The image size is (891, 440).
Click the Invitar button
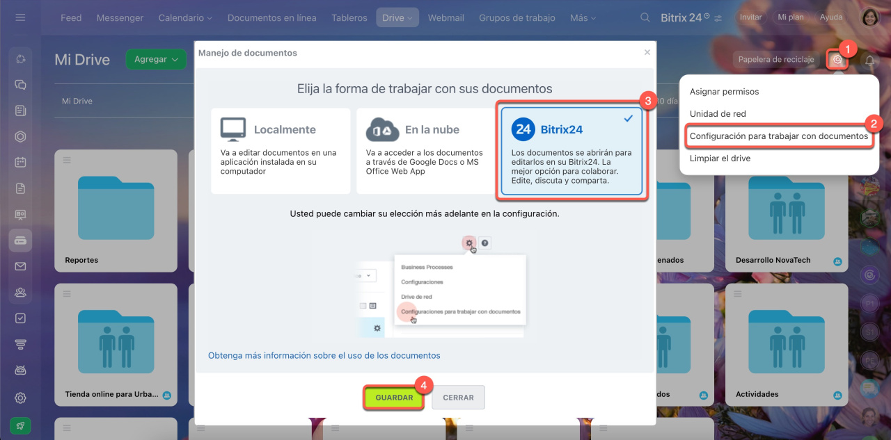pyautogui.click(x=750, y=17)
